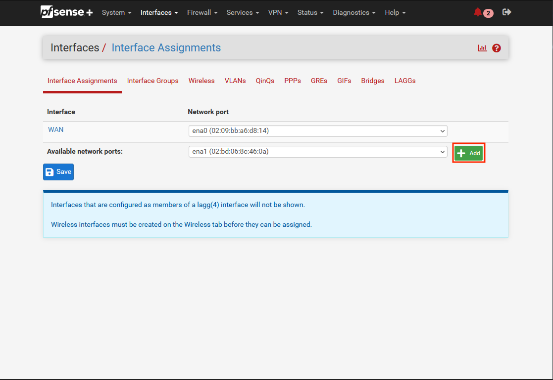The image size is (553, 380).
Task: Click the green Add button
Action: 469,153
